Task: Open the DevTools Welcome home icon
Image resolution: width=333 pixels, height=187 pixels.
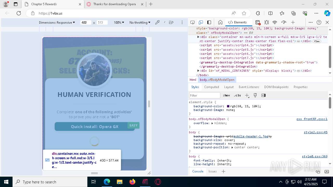Action: [x=220, y=22]
